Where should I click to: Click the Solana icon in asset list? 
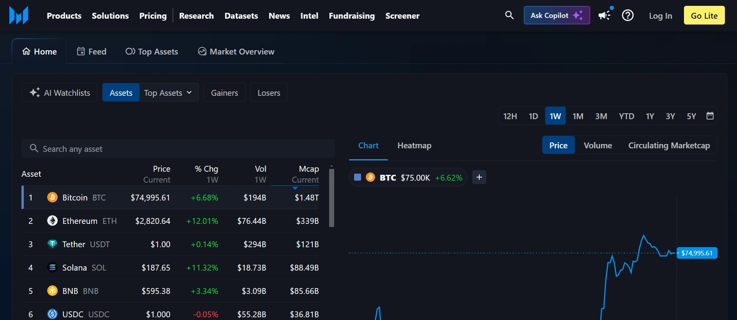click(52, 267)
